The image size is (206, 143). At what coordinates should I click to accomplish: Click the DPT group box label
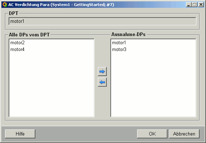click(14, 13)
